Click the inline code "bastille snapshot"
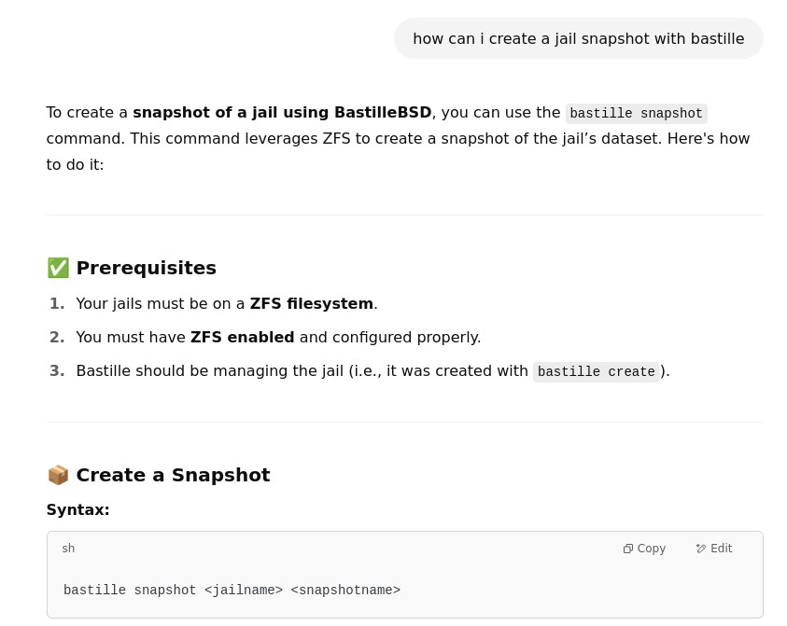Screen dimensions: 787x626 click(x=636, y=114)
